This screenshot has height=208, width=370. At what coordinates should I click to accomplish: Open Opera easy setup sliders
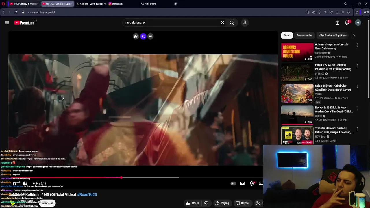pyautogui.click(x=343, y=12)
